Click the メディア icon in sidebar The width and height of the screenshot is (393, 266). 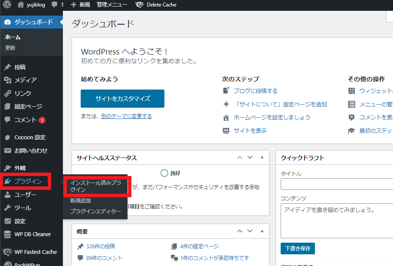pos(7,80)
